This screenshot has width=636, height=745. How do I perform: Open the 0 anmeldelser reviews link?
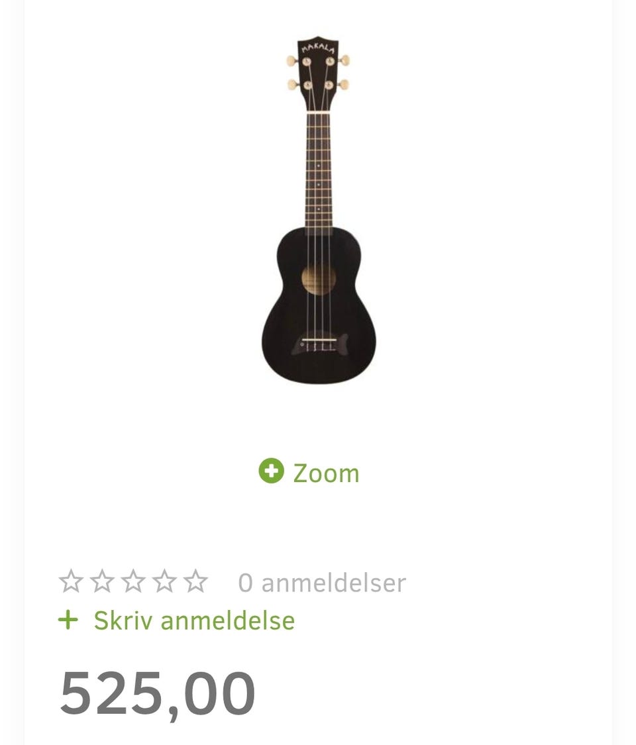point(322,583)
